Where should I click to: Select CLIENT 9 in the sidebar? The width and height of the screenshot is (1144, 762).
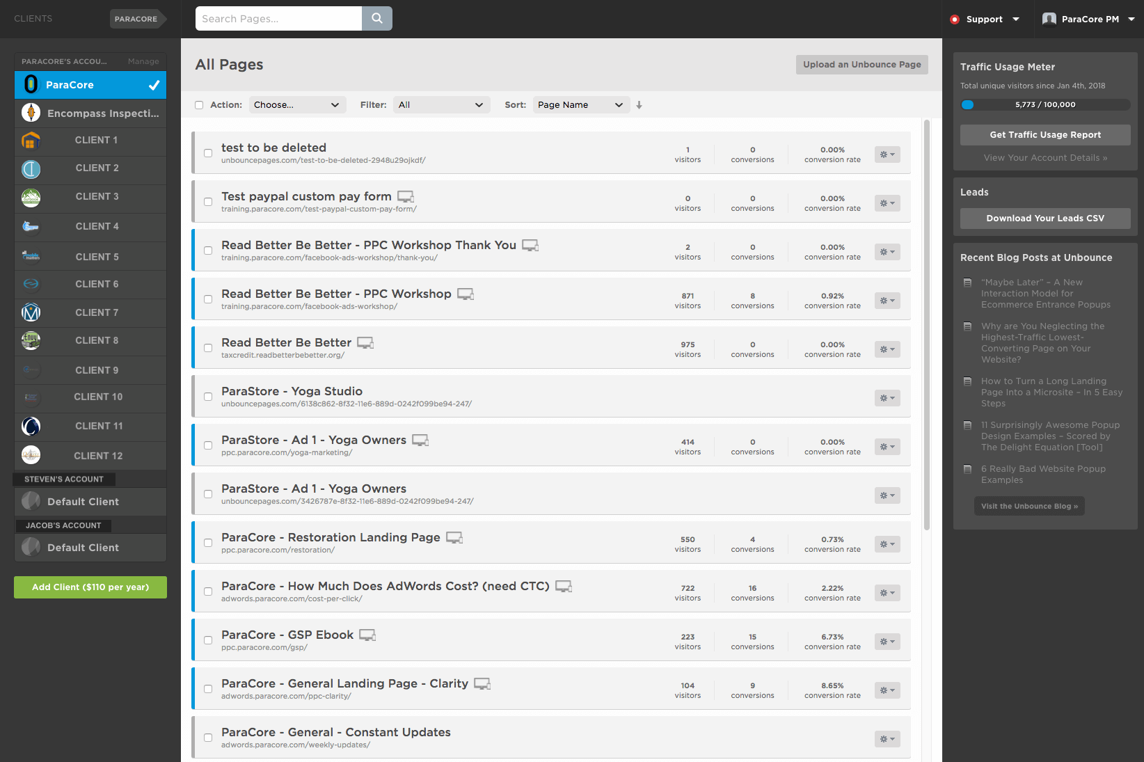tap(90, 370)
